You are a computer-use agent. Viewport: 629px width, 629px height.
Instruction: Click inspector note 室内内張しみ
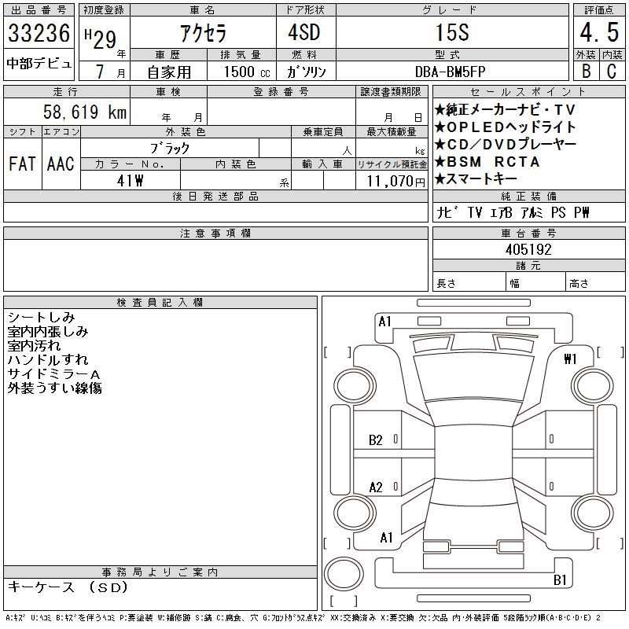(48, 331)
